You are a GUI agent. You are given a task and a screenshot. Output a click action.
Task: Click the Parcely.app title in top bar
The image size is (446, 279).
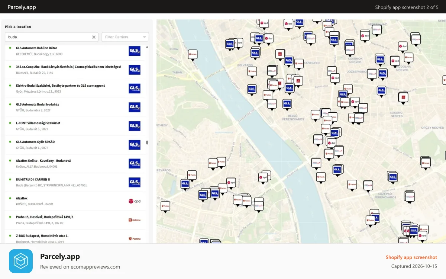coord(22,7)
